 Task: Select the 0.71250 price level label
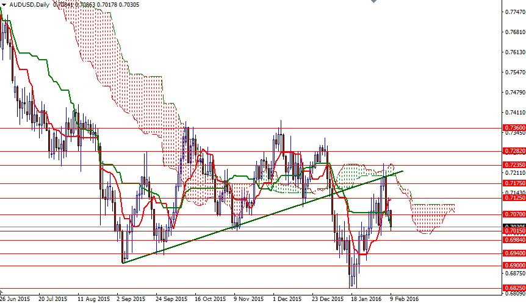514,198
